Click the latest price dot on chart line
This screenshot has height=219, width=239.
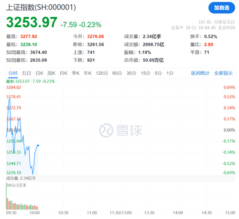(x=38, y=145)
